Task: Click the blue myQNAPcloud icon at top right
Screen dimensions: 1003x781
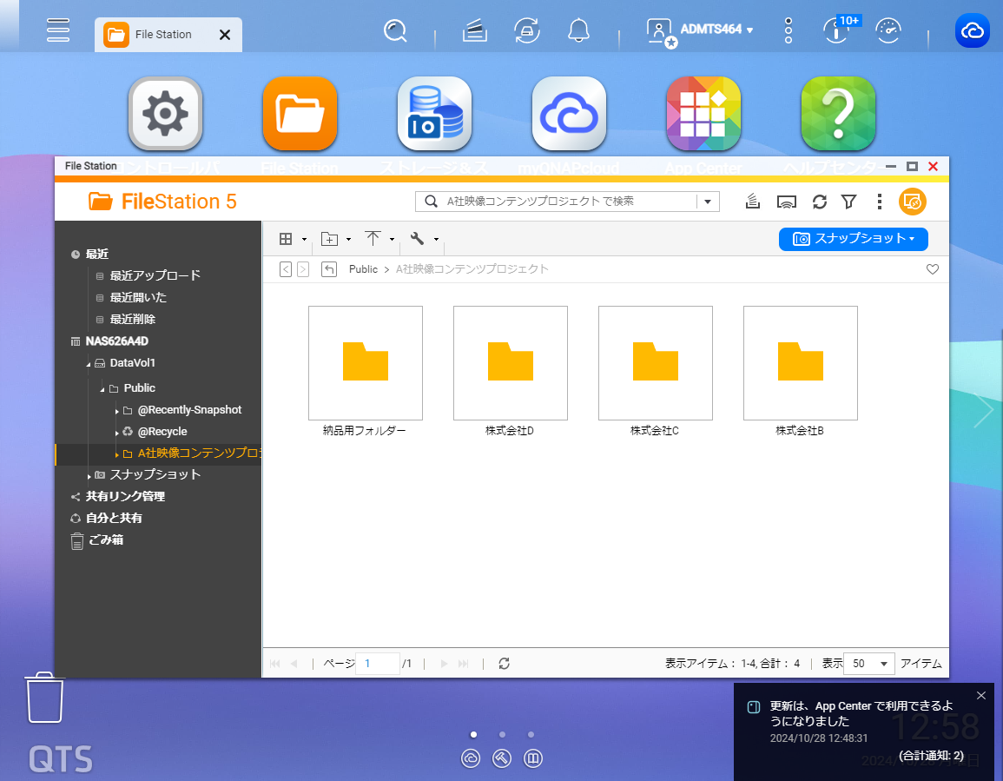Action: coord(972,30)
